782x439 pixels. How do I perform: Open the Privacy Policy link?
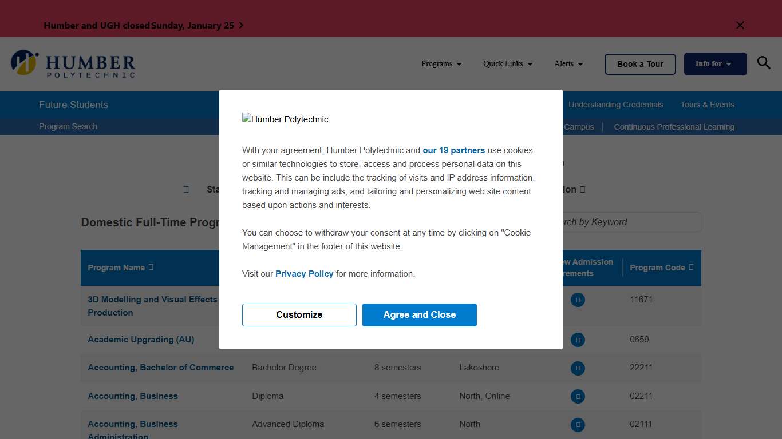point(304,274)
